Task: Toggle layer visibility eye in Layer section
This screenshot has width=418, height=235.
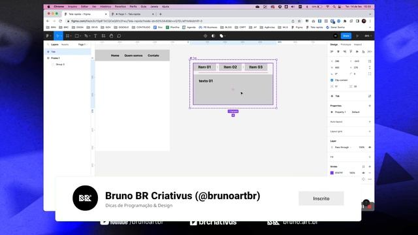Action: pyautogui.click(x=370, y=148)
